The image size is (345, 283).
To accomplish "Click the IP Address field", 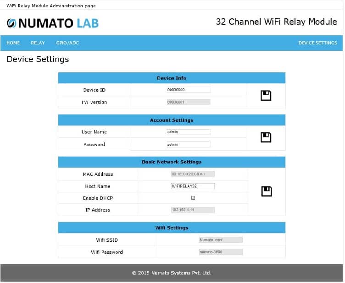I will (x=193, y=210).
